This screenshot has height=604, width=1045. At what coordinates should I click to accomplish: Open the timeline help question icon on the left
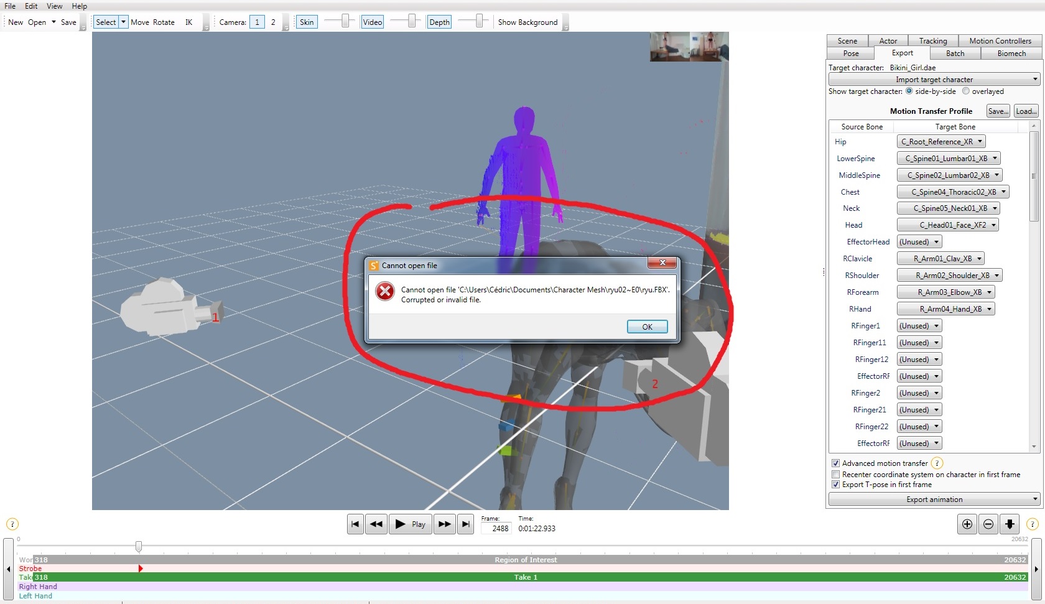tap(12, 524)
